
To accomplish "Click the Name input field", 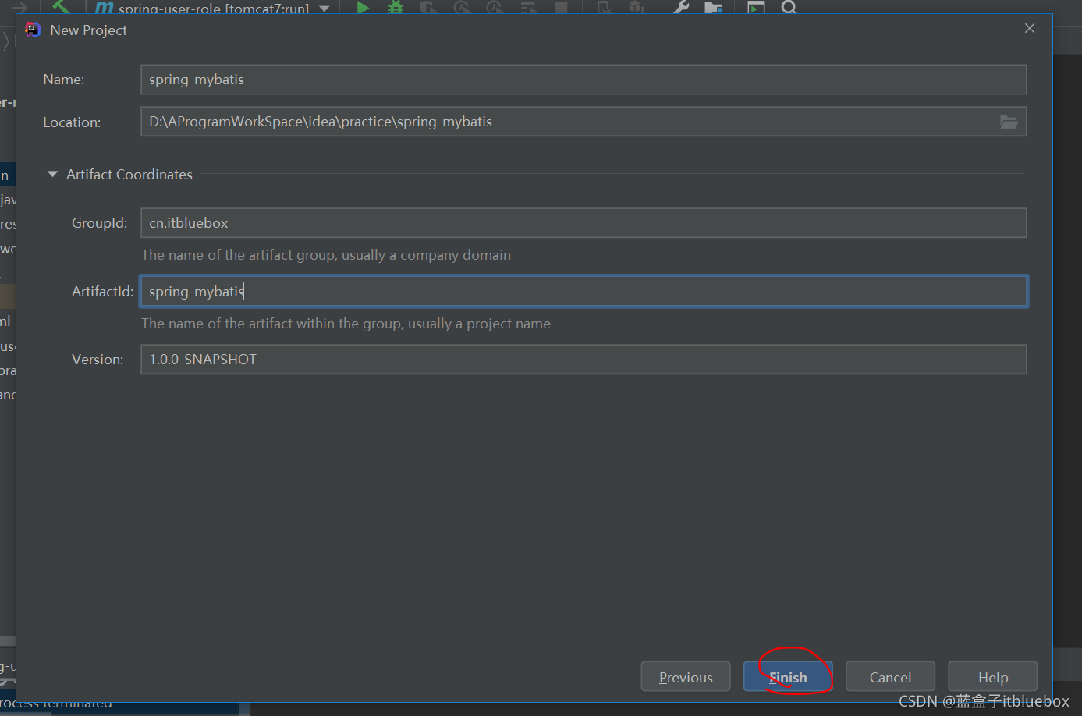I will click(x=584, y=80).
